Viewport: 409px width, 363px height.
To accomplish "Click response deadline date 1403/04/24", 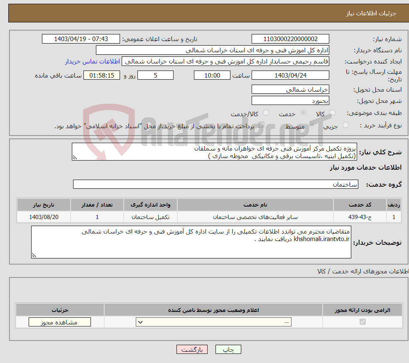I will pos(290,76).
